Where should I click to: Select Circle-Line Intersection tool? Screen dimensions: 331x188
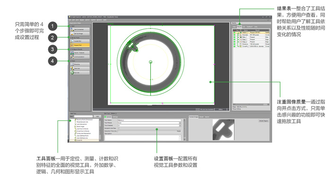[x=83, y=133]
